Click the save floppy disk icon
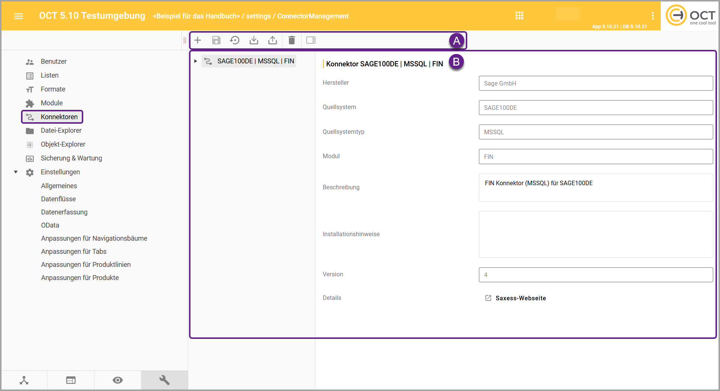The image size is (720, 391). (216, 40)
